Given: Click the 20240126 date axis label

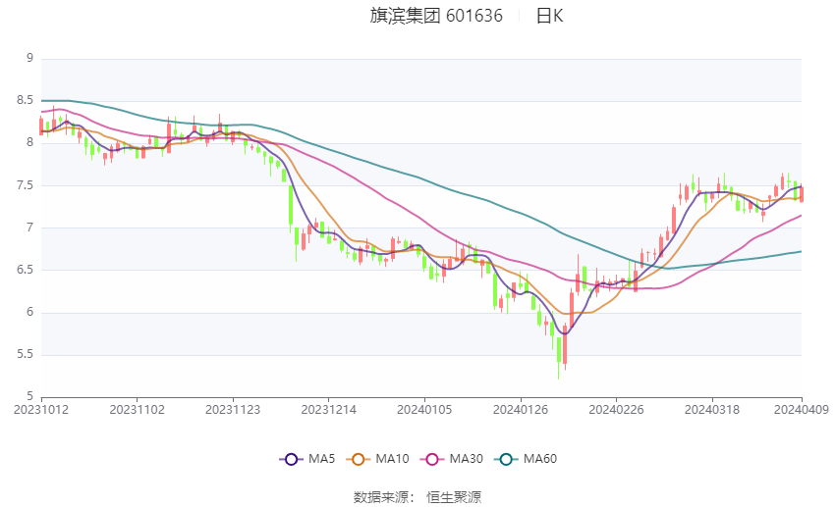Looking at the screenshot, I should pos(521,410).
